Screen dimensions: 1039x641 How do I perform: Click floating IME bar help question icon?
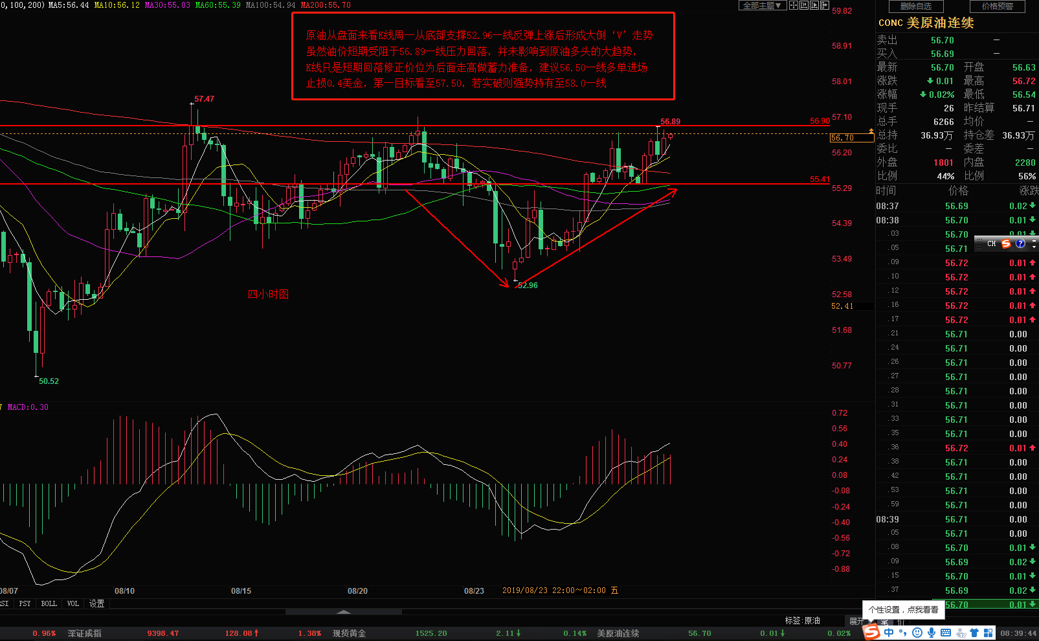point(1020,243)
